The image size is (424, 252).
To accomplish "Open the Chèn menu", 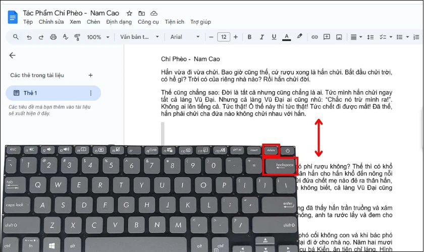I will click(x=93, y=22).
